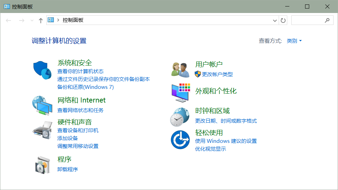The height and width of the screenshot is (190, 338).
Task: Open 查看网络状态和任务
Action: coord(81,110)
